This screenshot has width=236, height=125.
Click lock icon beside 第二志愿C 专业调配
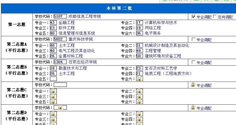(193, 85)
